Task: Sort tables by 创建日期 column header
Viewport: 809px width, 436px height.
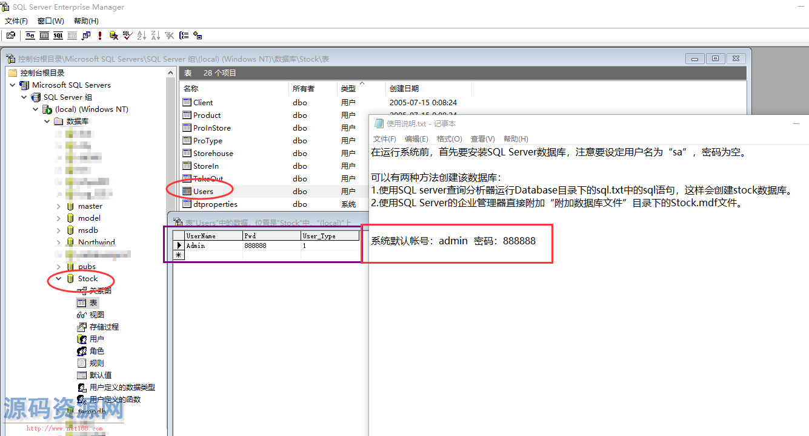Action: 404,88
